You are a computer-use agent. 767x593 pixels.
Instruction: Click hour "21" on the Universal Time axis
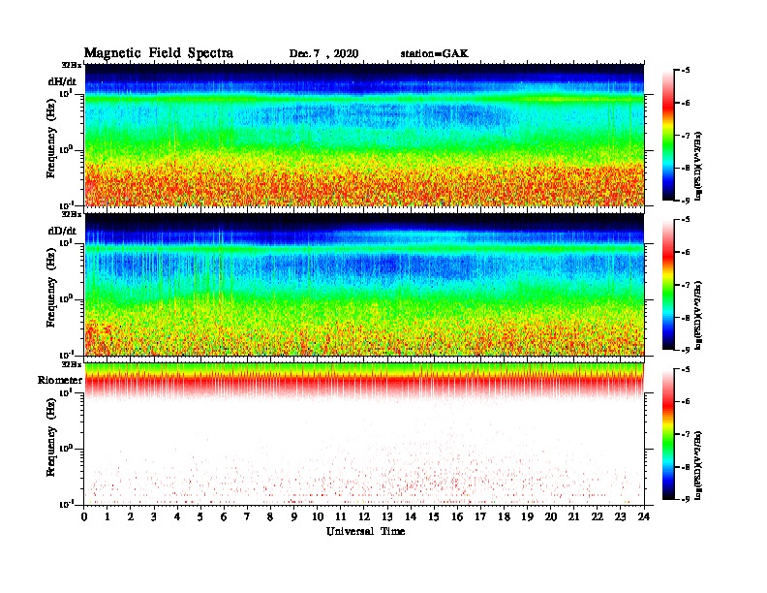point(573,516)
